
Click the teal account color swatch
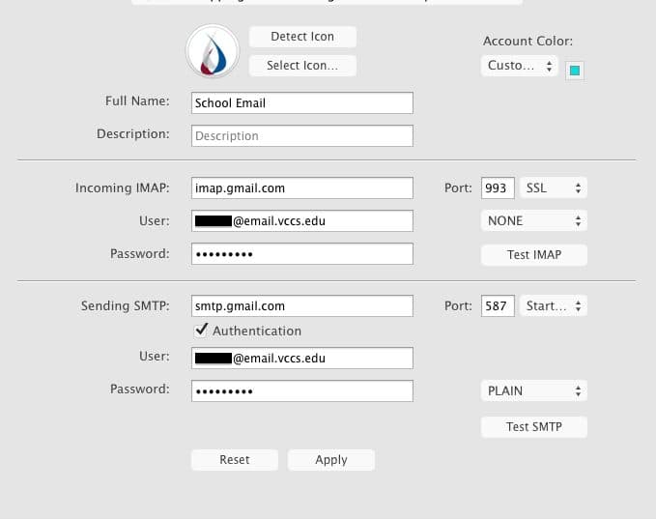pos(574,71)
